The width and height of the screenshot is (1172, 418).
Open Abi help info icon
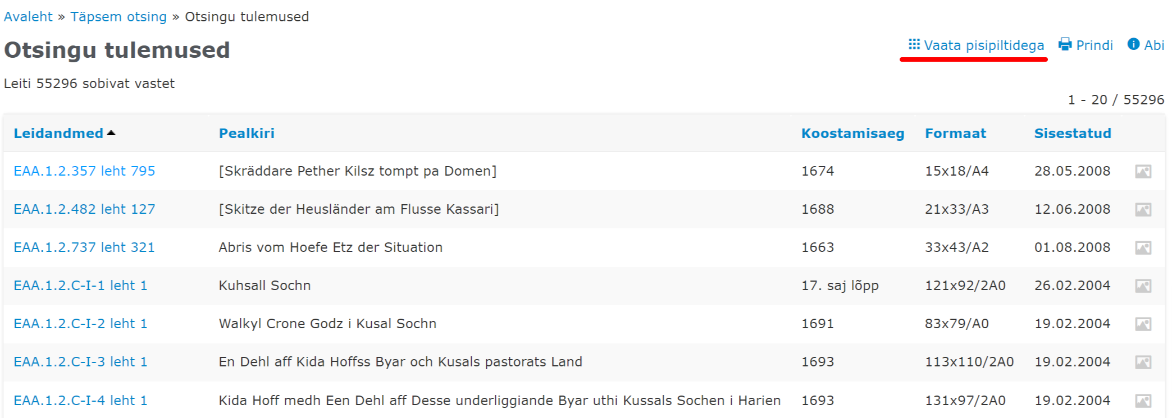1133,44
